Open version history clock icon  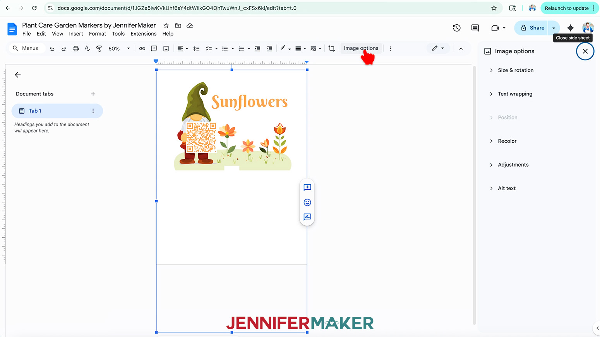[x=457, y=28]
